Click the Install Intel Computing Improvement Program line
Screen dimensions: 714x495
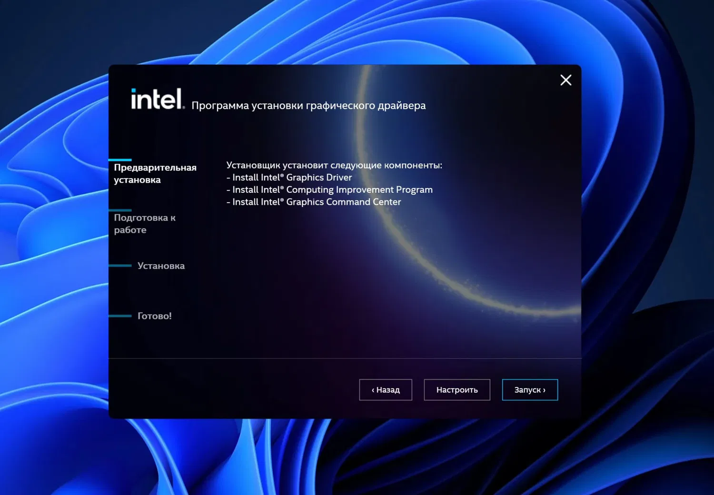(329, 189)
